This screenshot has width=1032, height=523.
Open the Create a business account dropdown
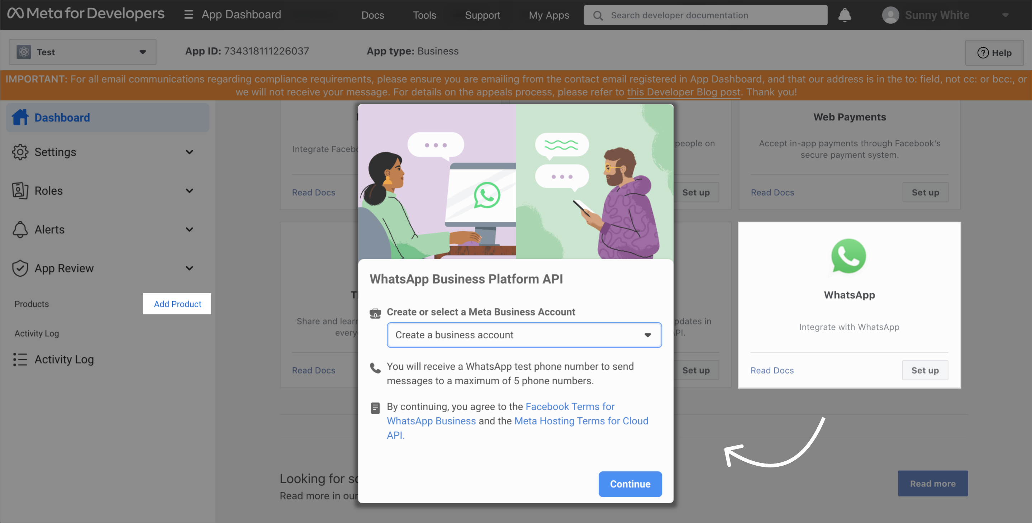pyautogui.click(x=524, y=335)
